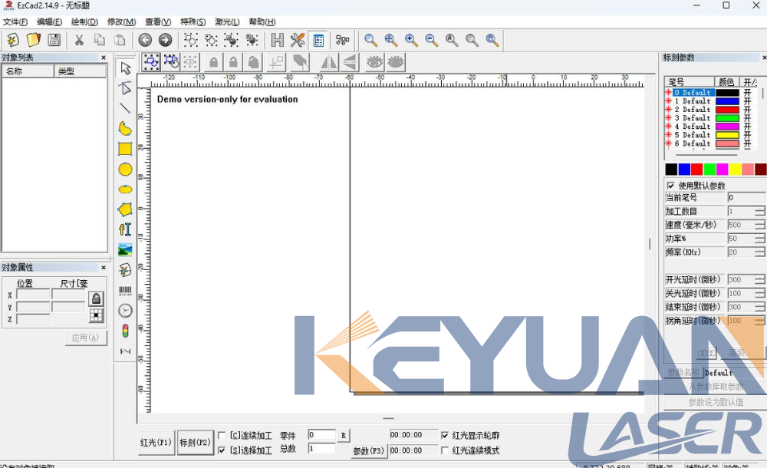
Task: Close the 对象列表 panel
Action: (x=104, y=58)
